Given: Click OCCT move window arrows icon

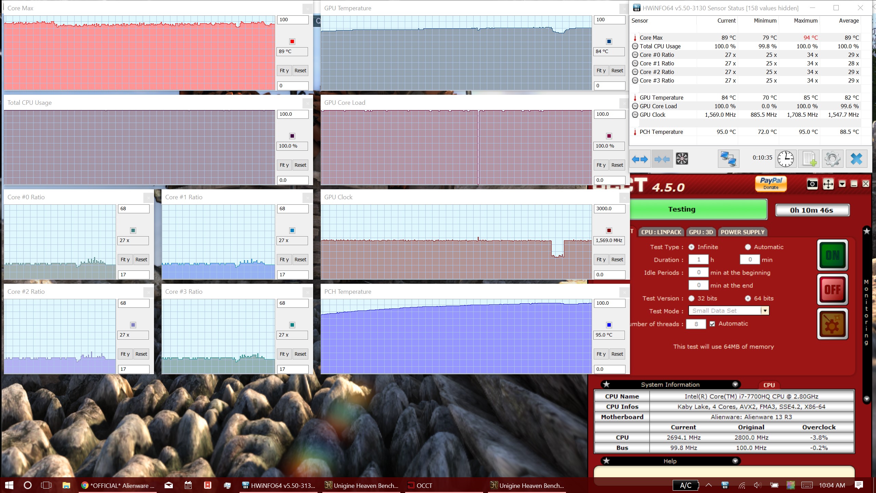Looking at the screenshot, I should tap(828, 184).
